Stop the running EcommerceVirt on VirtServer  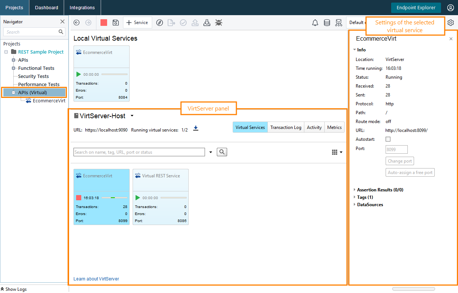(78, 198)
